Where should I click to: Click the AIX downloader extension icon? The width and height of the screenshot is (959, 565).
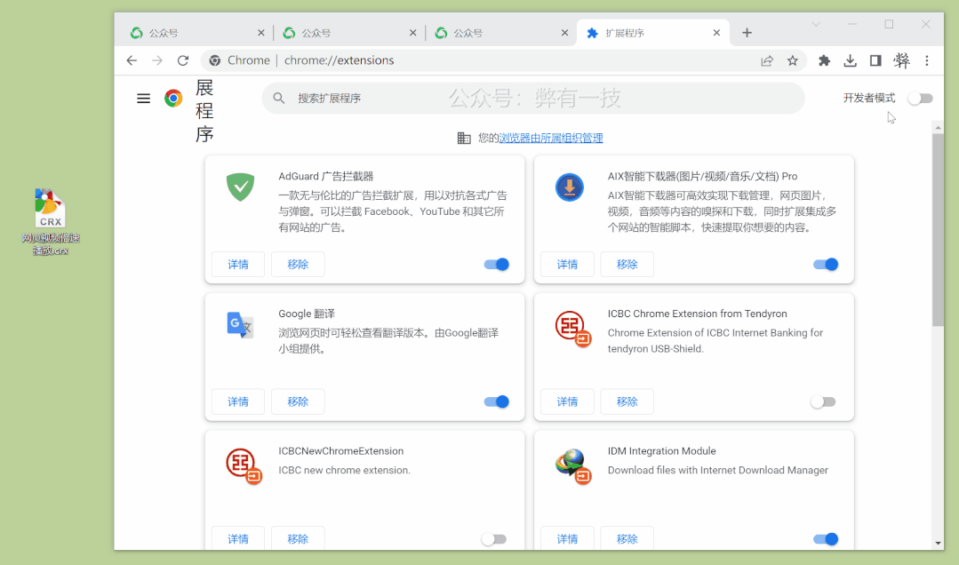(x=570, y=187)
